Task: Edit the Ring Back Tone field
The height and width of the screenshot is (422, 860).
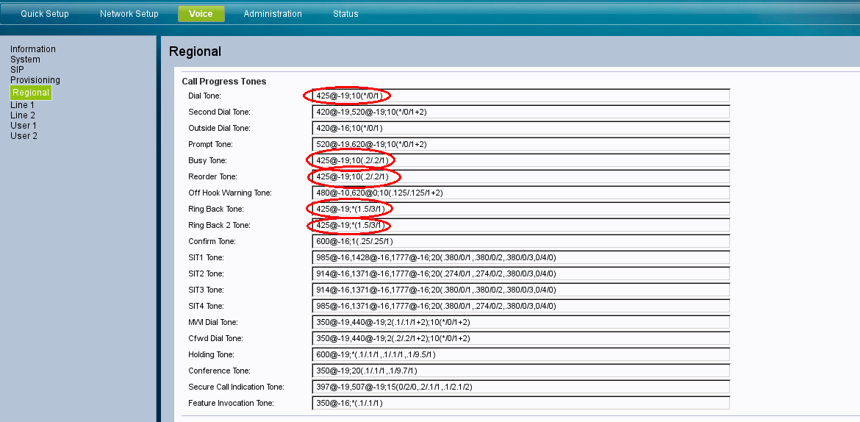Action: coord(520,210)
